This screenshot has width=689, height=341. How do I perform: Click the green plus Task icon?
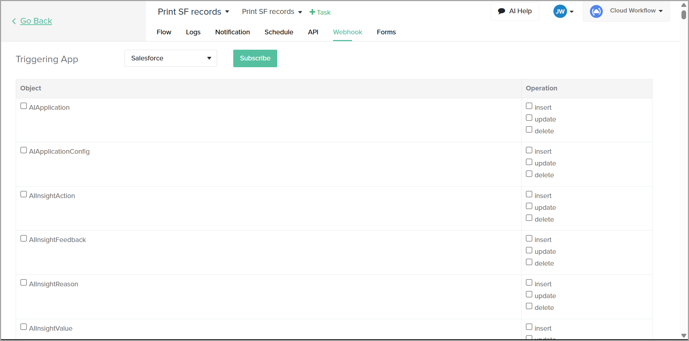(x=312, y=12)
